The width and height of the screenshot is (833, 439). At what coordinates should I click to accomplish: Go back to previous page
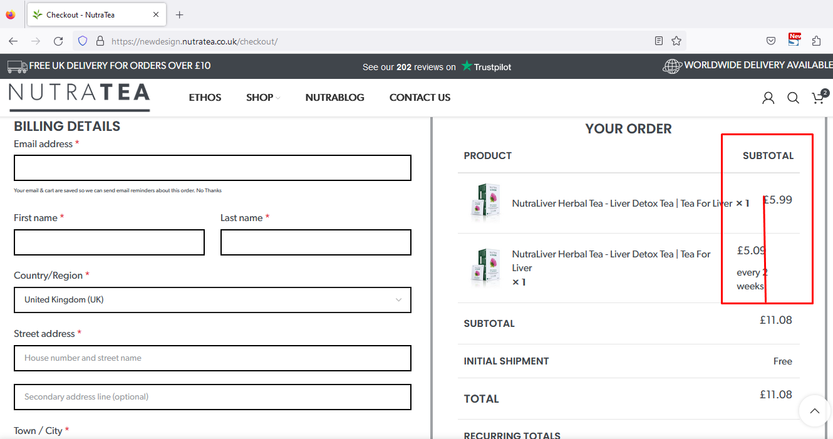click(13, 41)
